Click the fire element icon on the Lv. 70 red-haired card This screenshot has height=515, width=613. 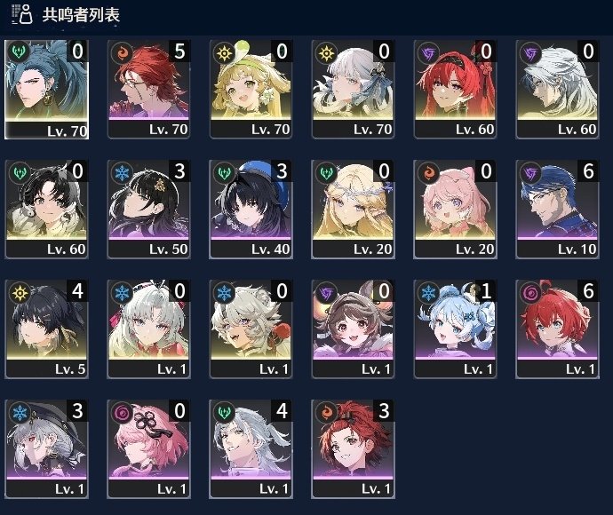[x=121, y=52]
